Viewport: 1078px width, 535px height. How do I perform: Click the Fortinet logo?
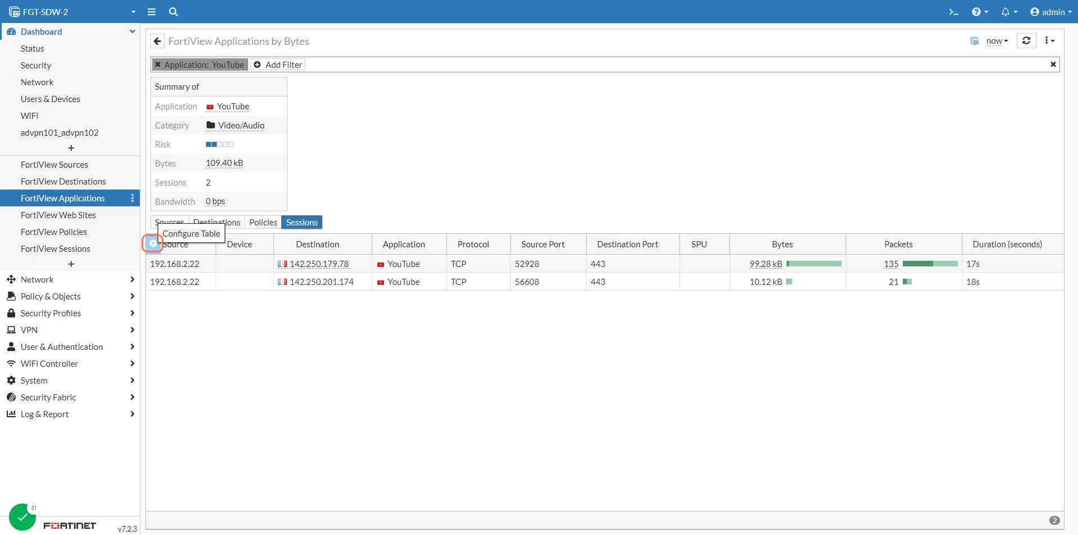point(70,525)
